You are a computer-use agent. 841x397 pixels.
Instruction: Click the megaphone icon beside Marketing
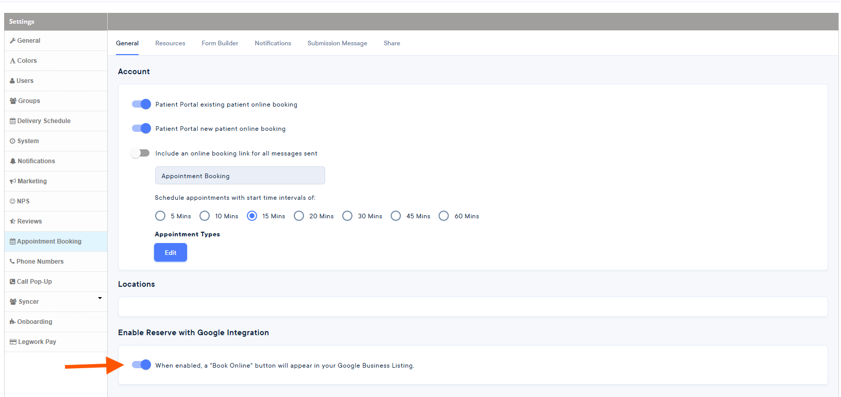[x=13, y=181]
